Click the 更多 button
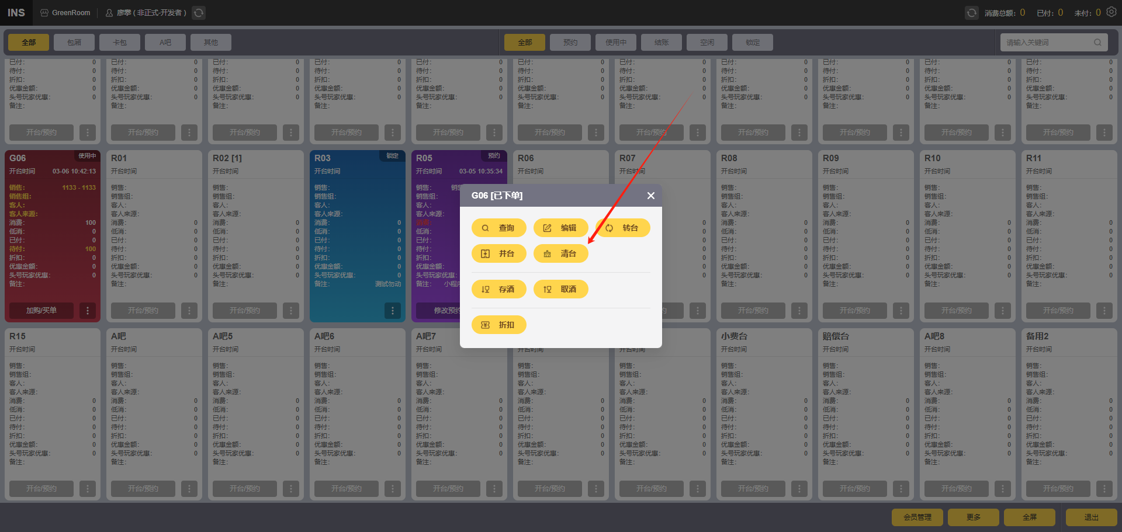Image resolution: width=1122 pixels, height=532 pixels. pos(974,517)
